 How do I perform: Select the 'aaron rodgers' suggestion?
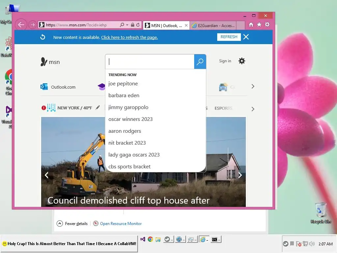tap(156, 131)
